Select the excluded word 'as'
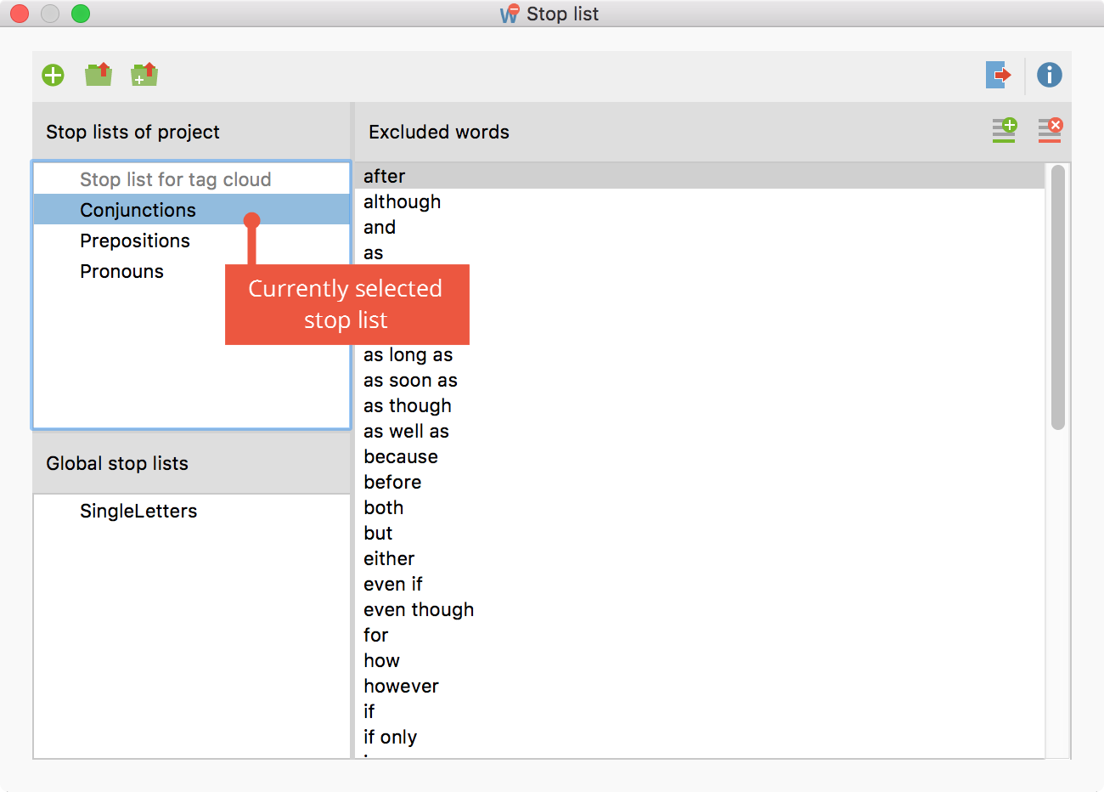 [699, 252]
